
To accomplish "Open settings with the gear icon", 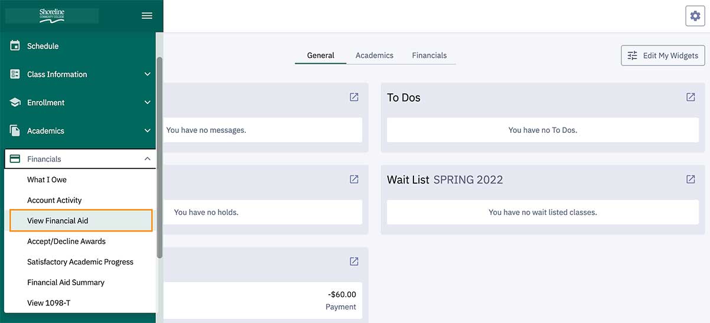I will (x=695, y=16).
